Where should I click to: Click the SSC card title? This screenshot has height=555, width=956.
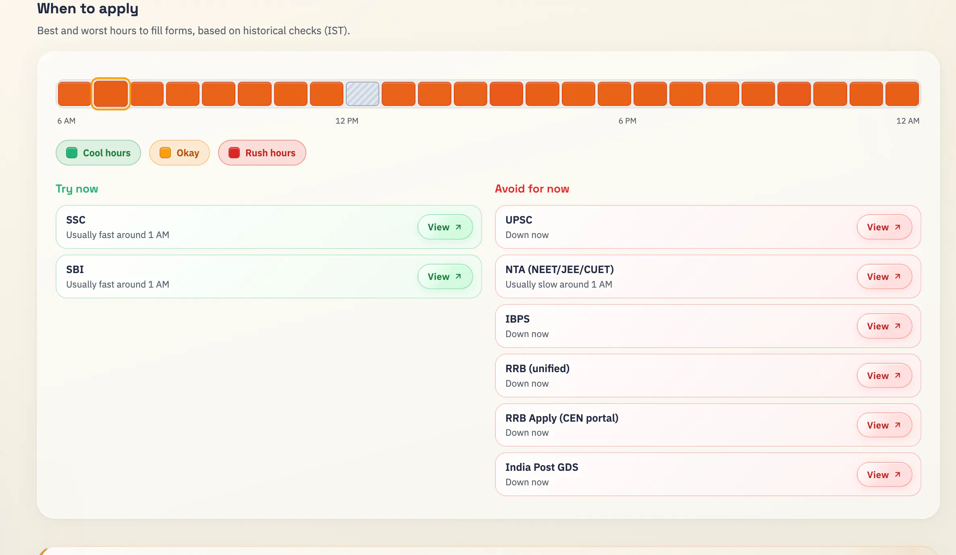(76, 220)
